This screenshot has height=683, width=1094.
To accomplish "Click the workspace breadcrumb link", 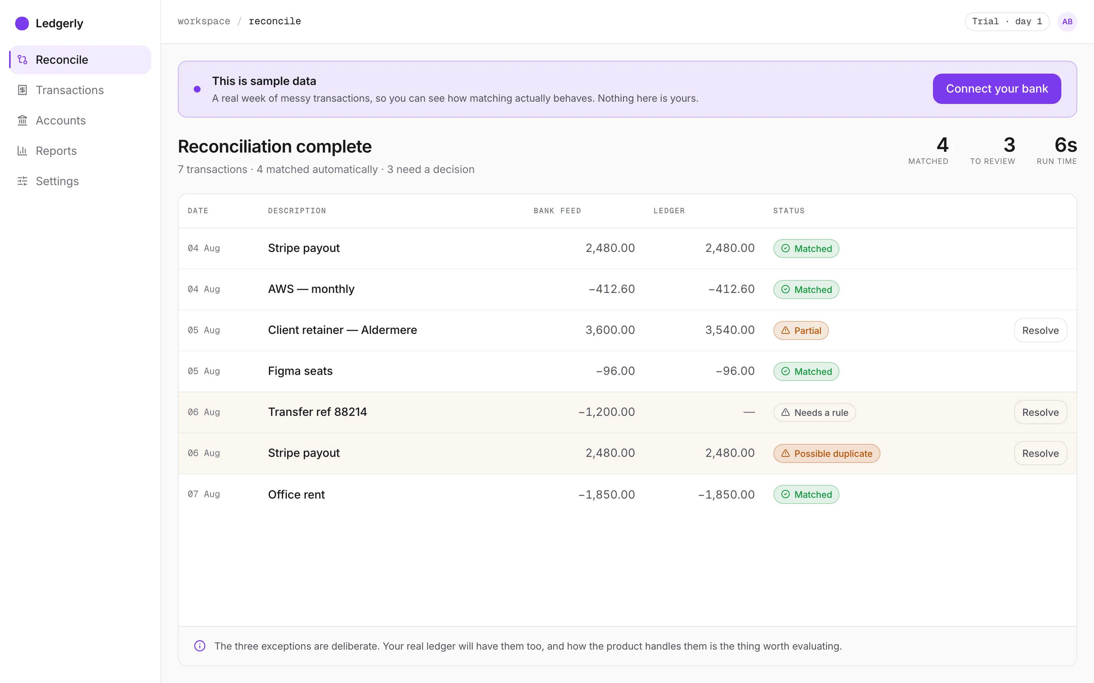I will pyautogui.click(x=204, y=21).
